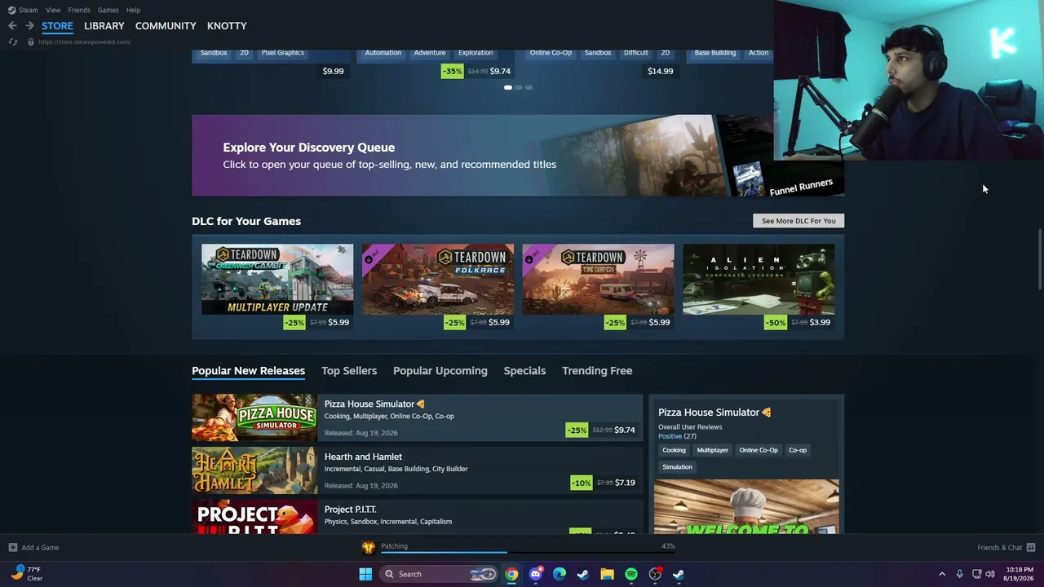Open the Specials tab
Screen dimensions: 1044x587
(524, 371)
